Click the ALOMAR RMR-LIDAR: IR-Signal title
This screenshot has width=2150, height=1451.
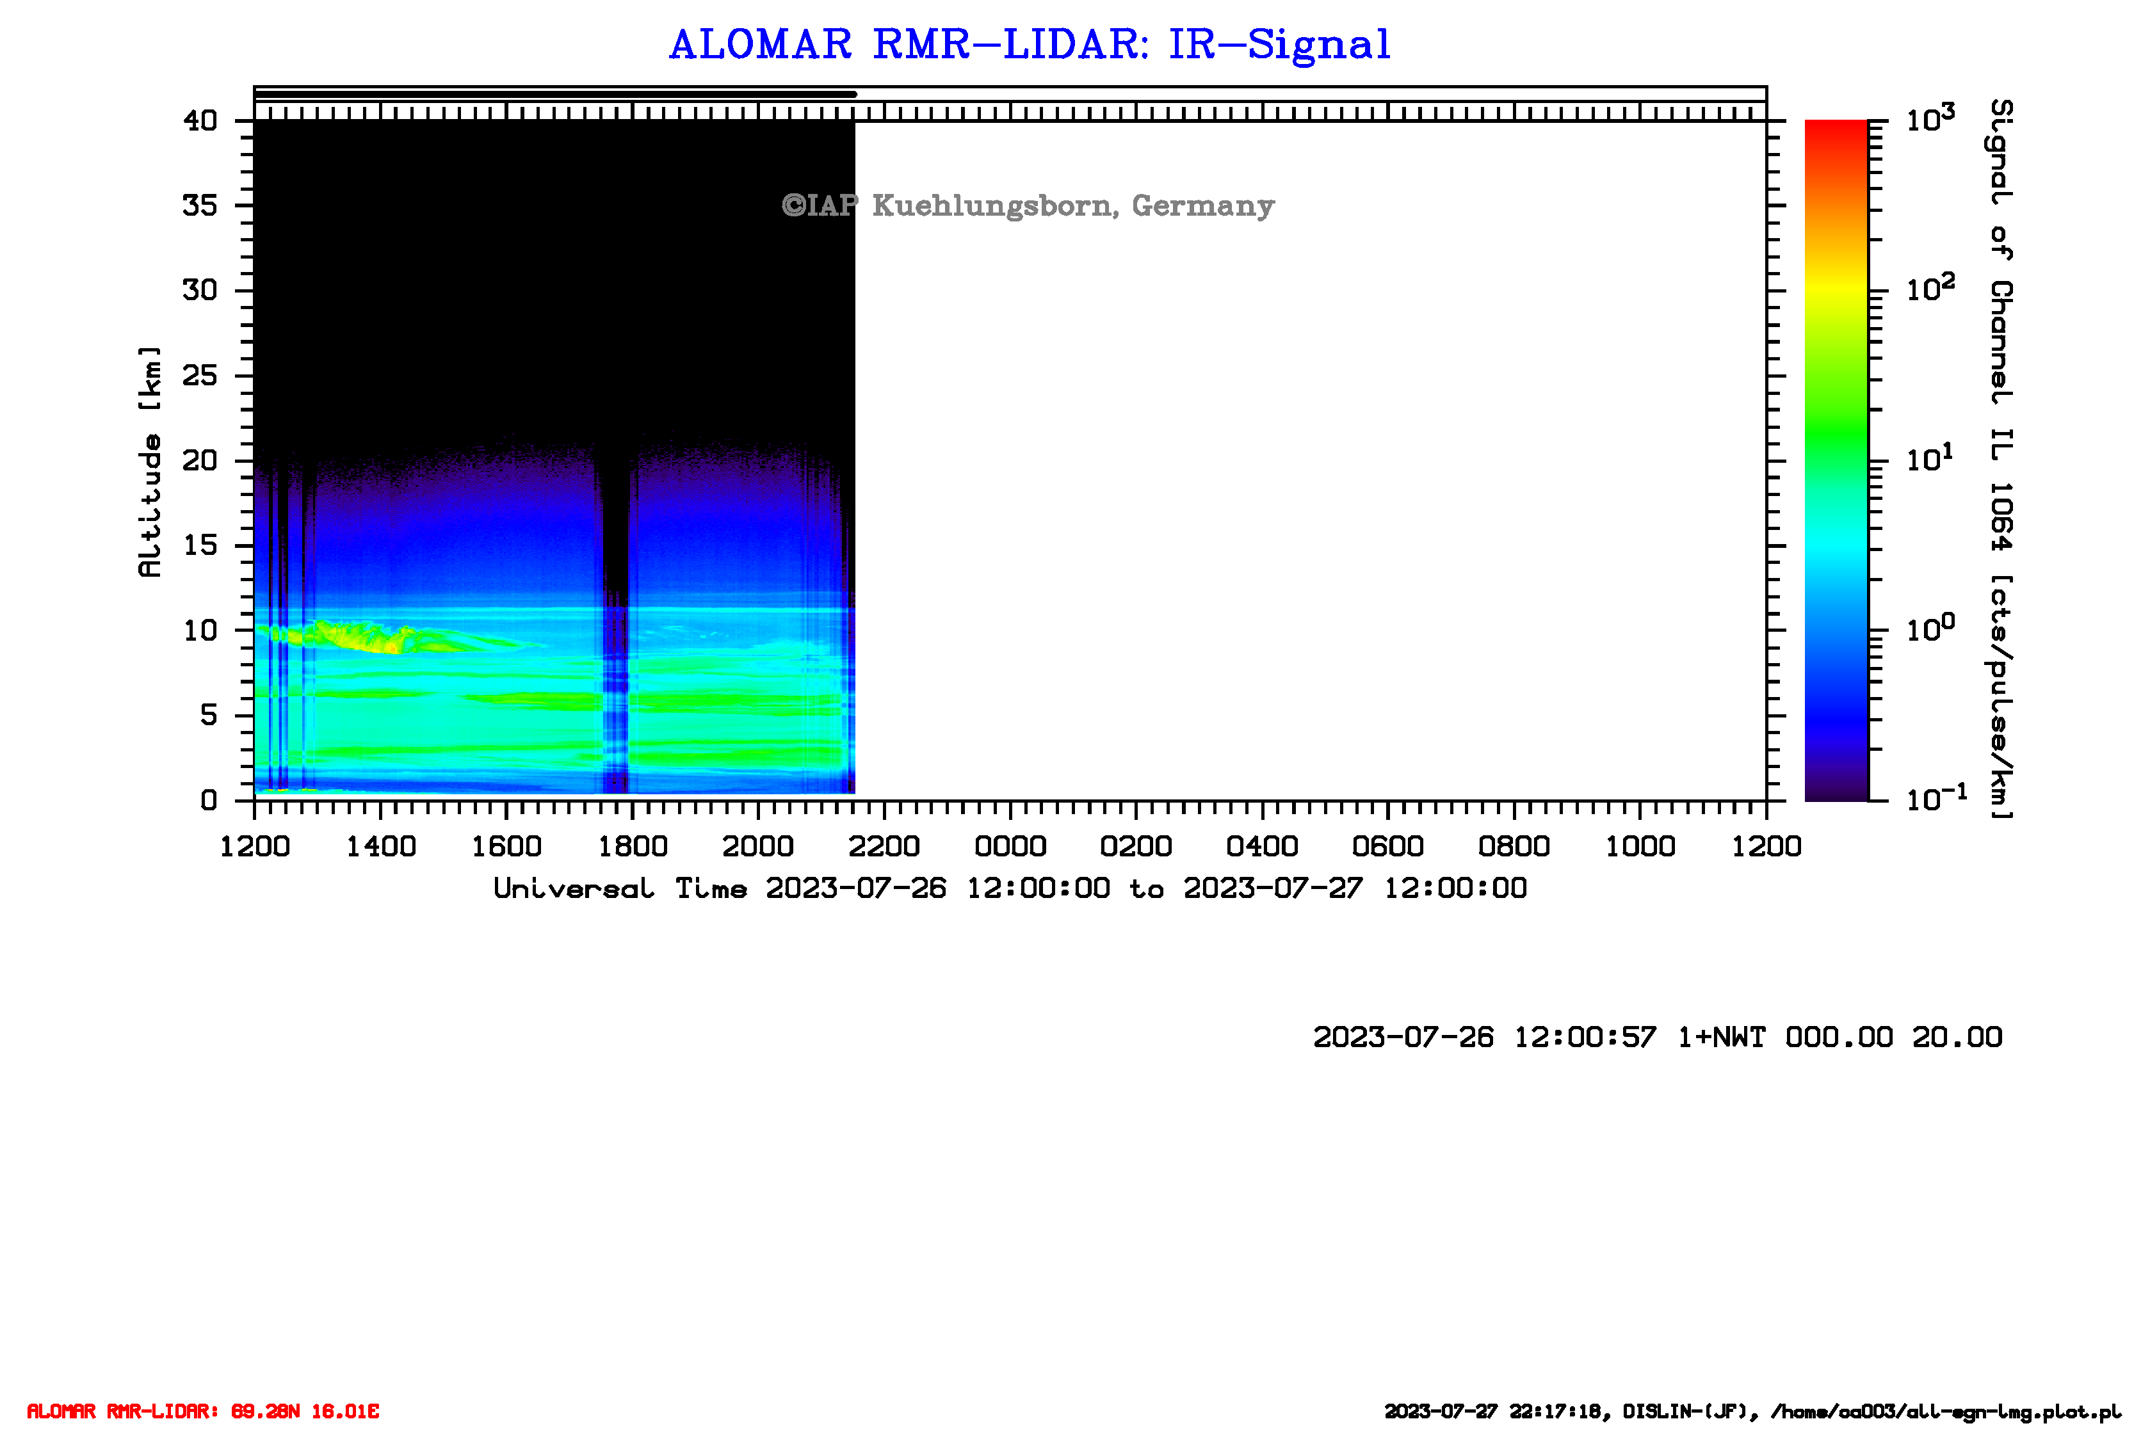1029,44
